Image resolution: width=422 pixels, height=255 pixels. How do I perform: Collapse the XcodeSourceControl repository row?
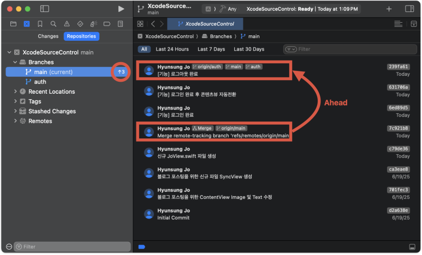tap(9, 52)
